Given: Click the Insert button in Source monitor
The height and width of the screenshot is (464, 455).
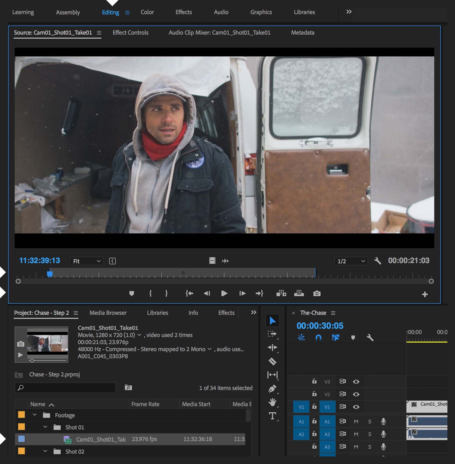Looking at the screenshot, I should click(x=281, y=293).
